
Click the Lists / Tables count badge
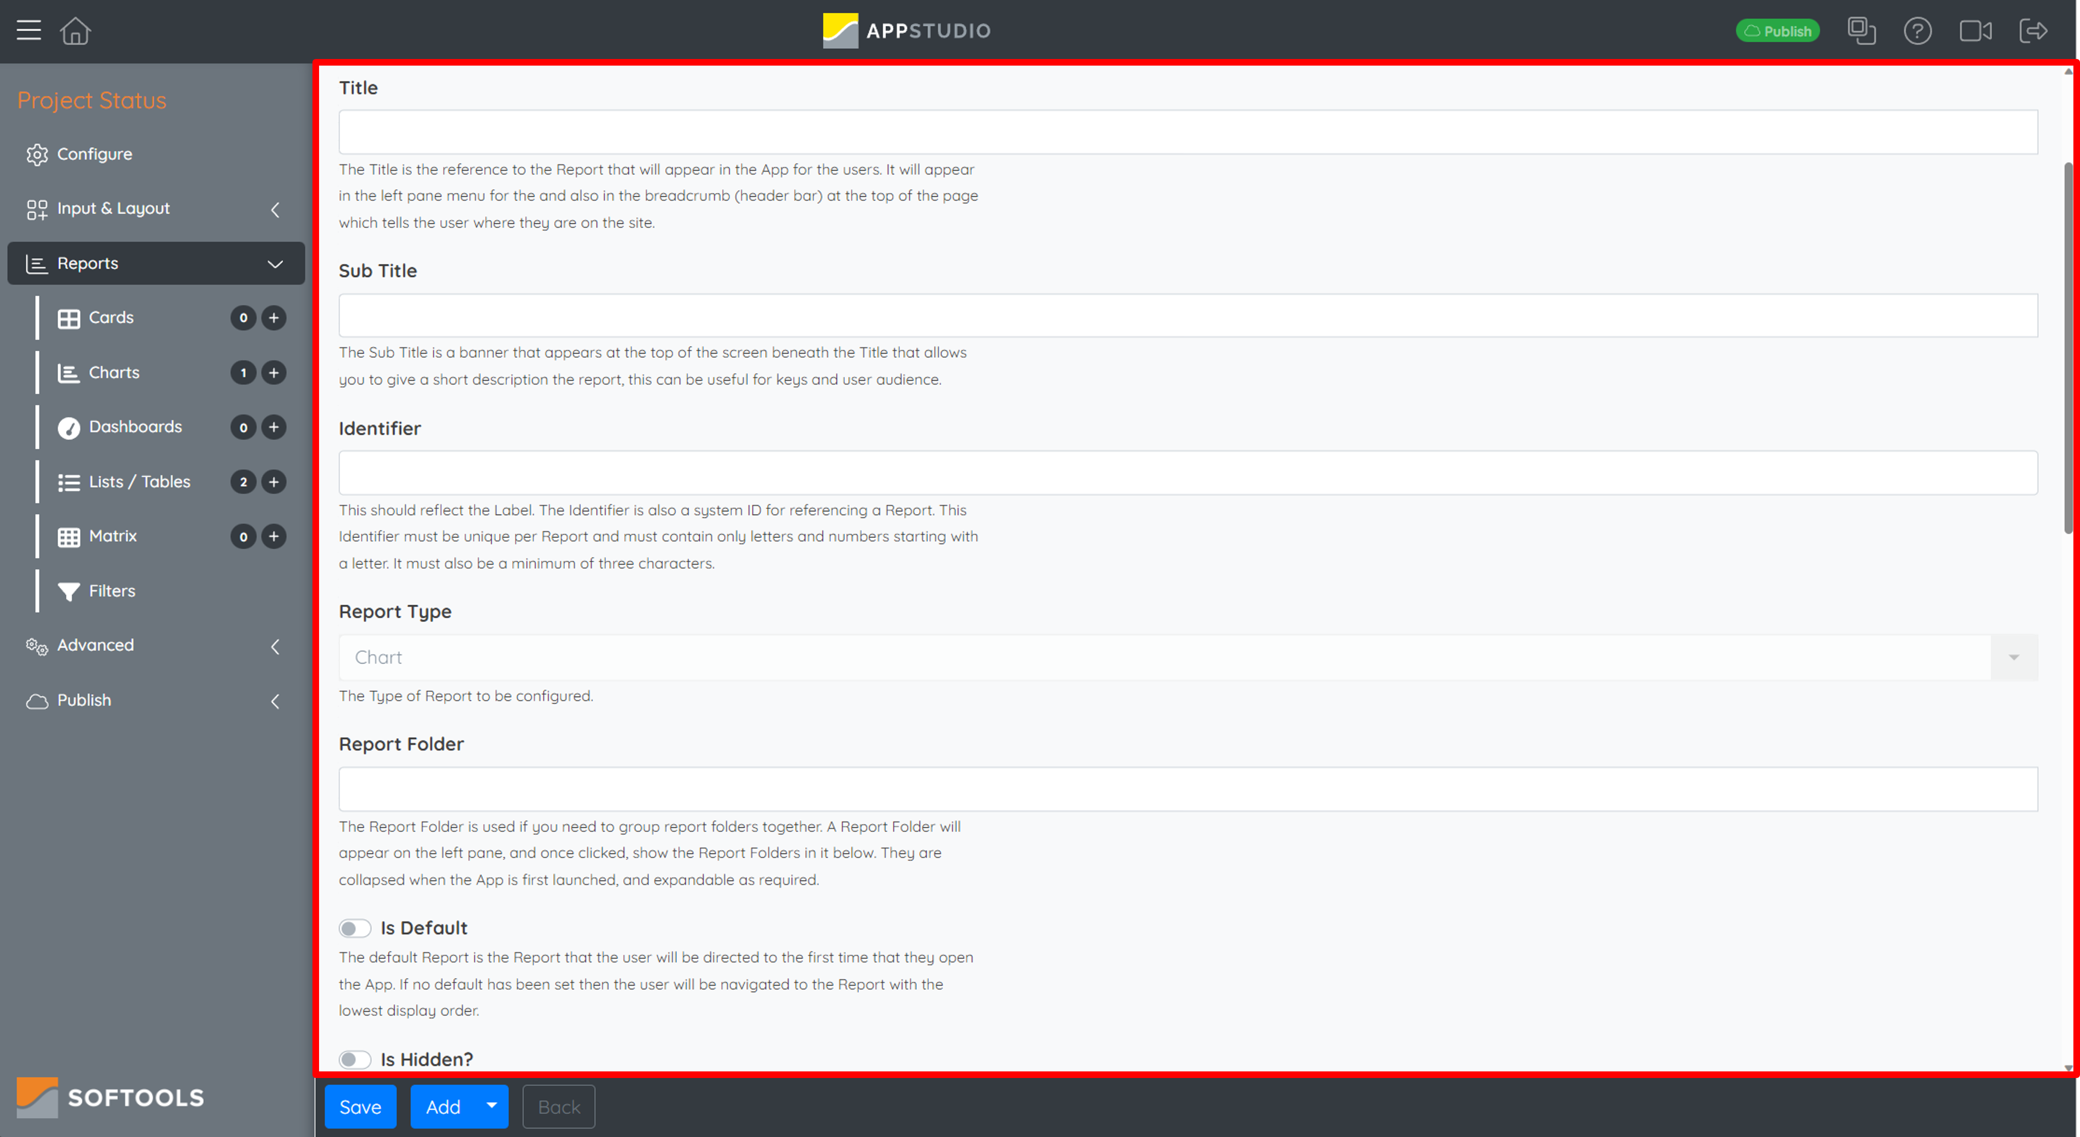pos(243,482)
